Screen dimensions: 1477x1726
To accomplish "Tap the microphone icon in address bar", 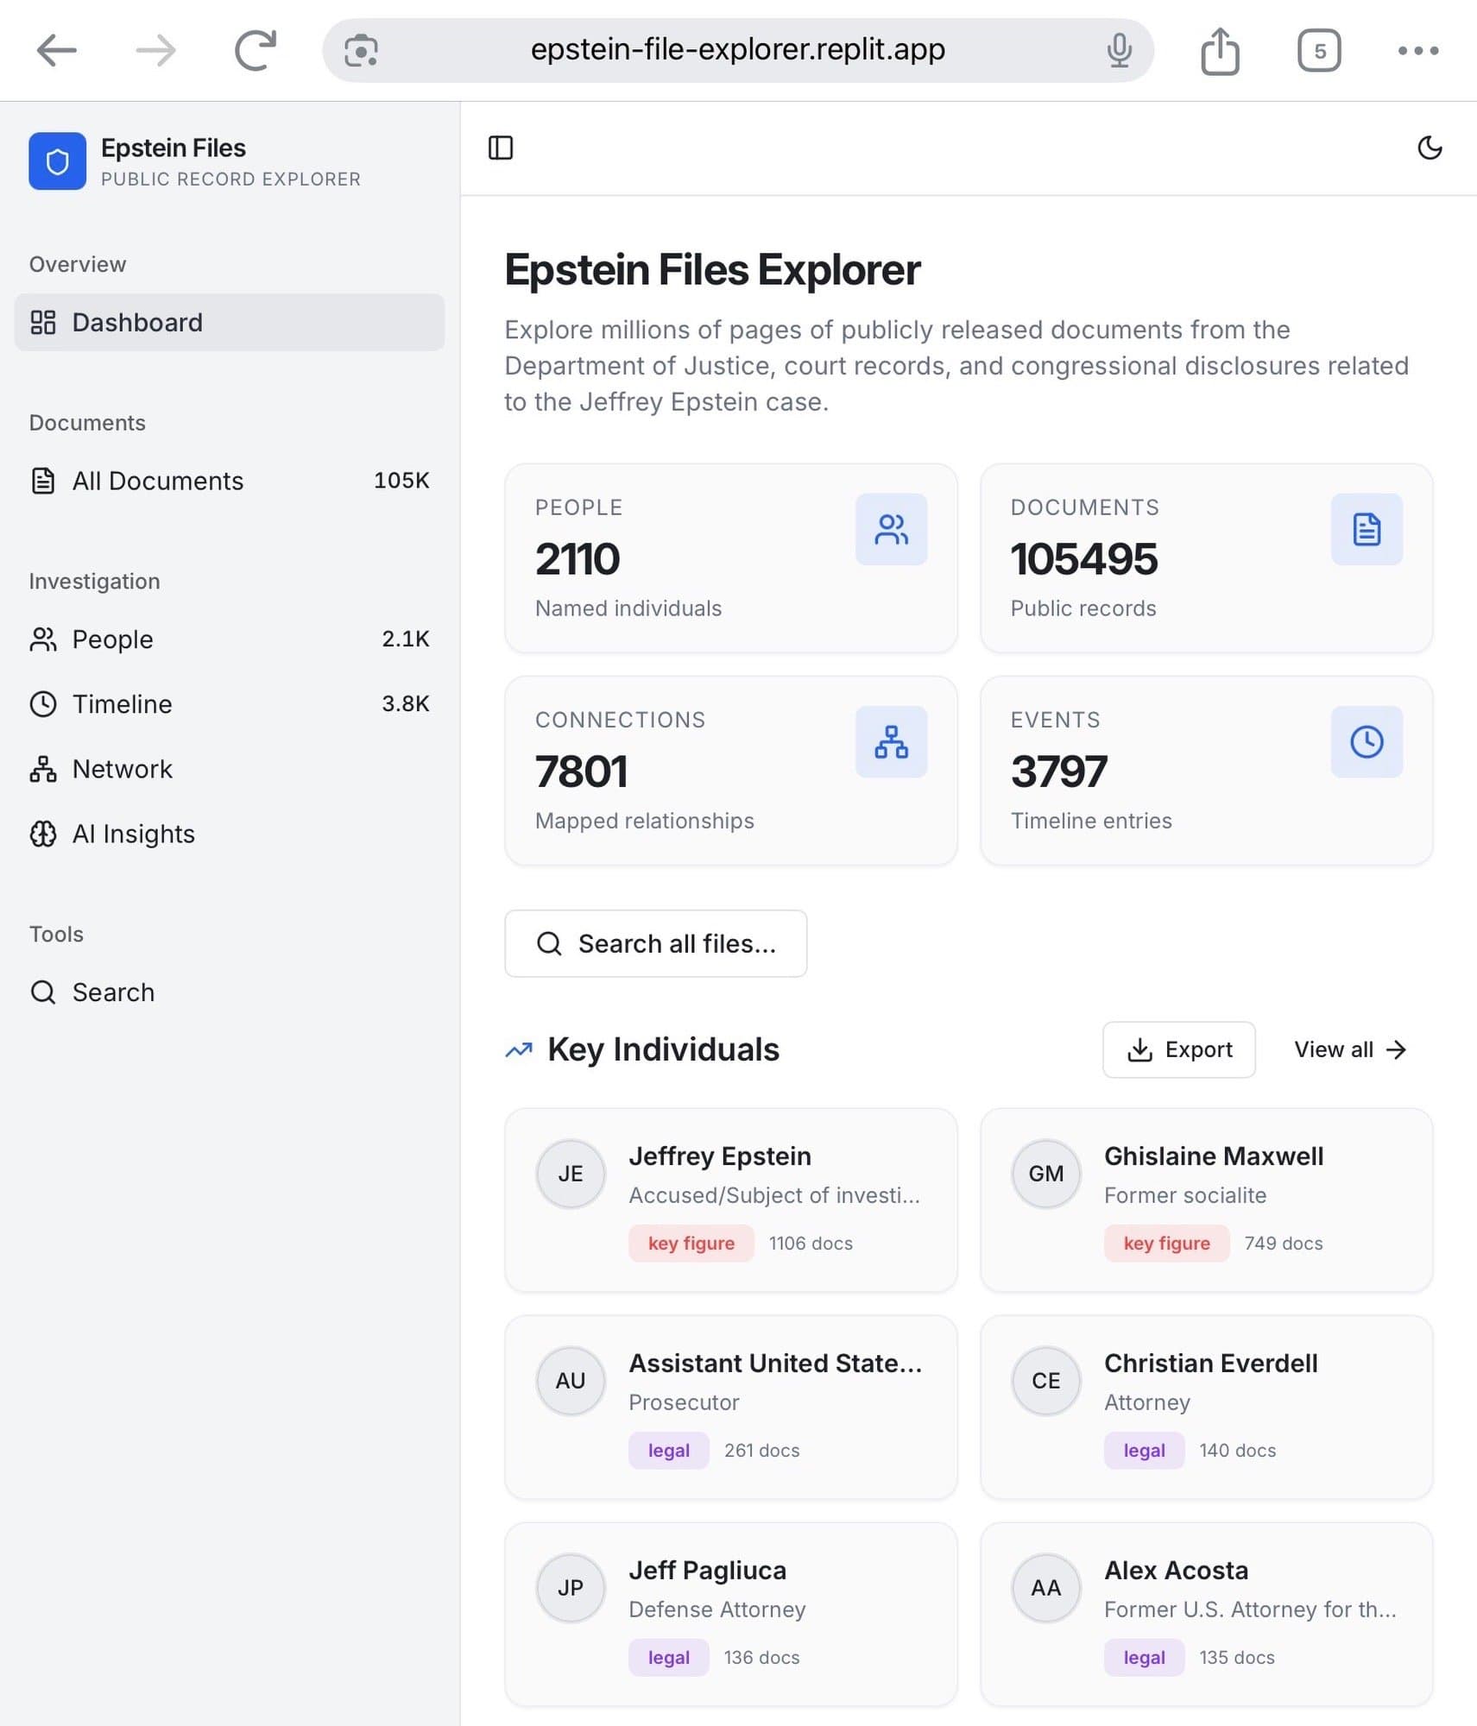I will tap(1119, 51).
